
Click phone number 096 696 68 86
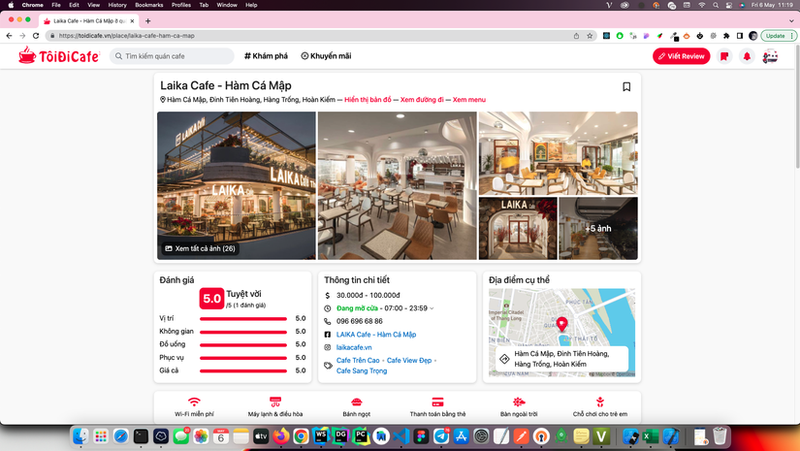[x=359, y=321]
